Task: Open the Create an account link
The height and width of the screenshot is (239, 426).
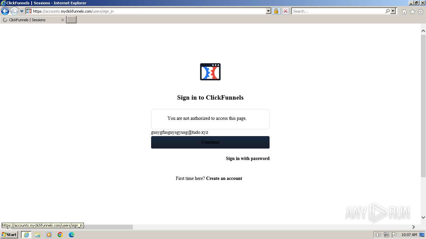Action: point(224,178)
